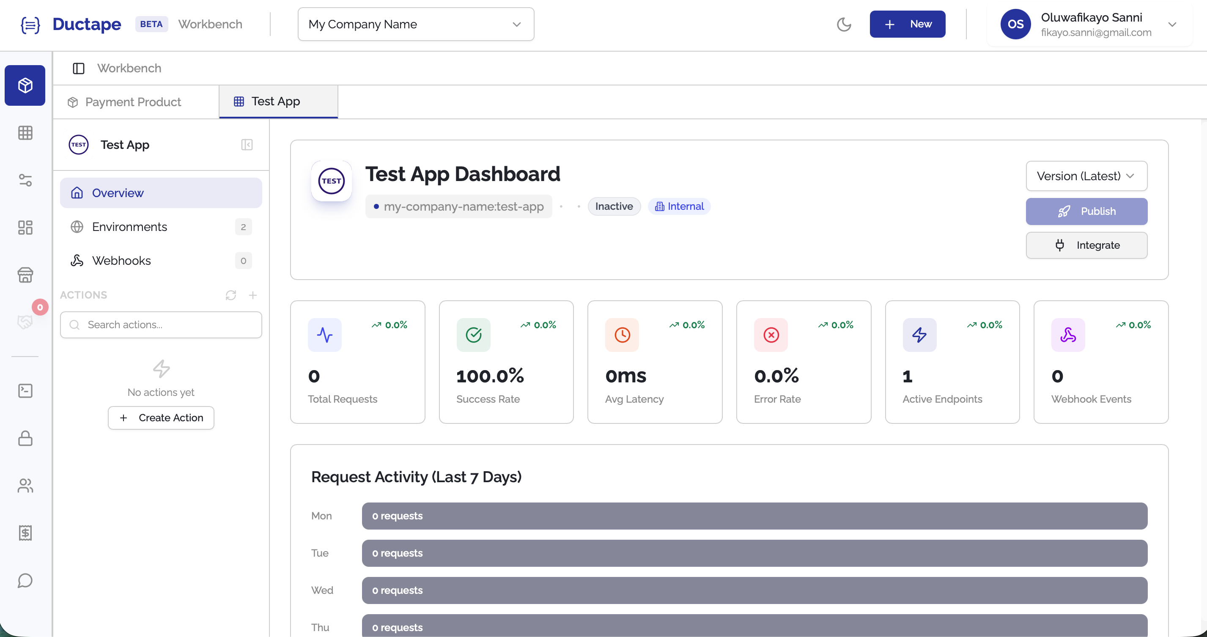The image size is (1207, 637).
Task: Click the Publish button
Action: click(x=1086, y=211)
